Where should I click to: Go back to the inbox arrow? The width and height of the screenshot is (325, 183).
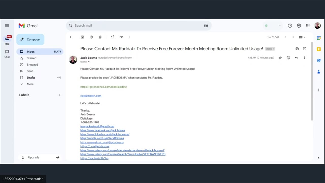71,37
